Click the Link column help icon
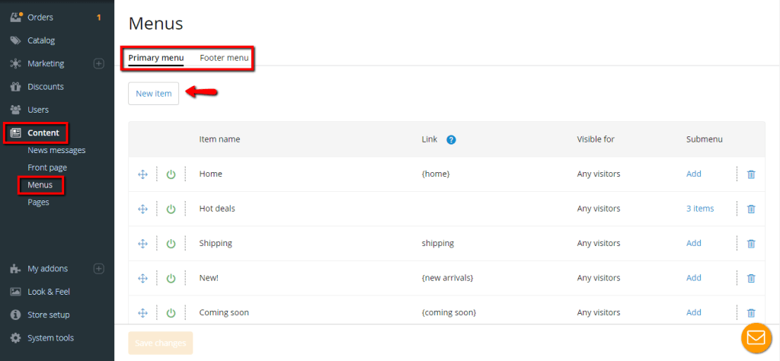 pos(451,139)
